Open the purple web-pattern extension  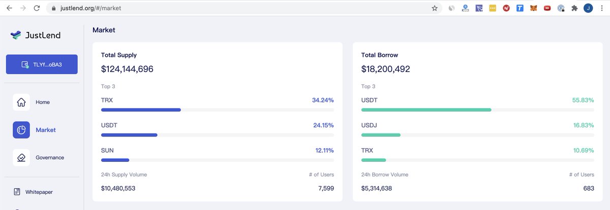pos(479,8)
